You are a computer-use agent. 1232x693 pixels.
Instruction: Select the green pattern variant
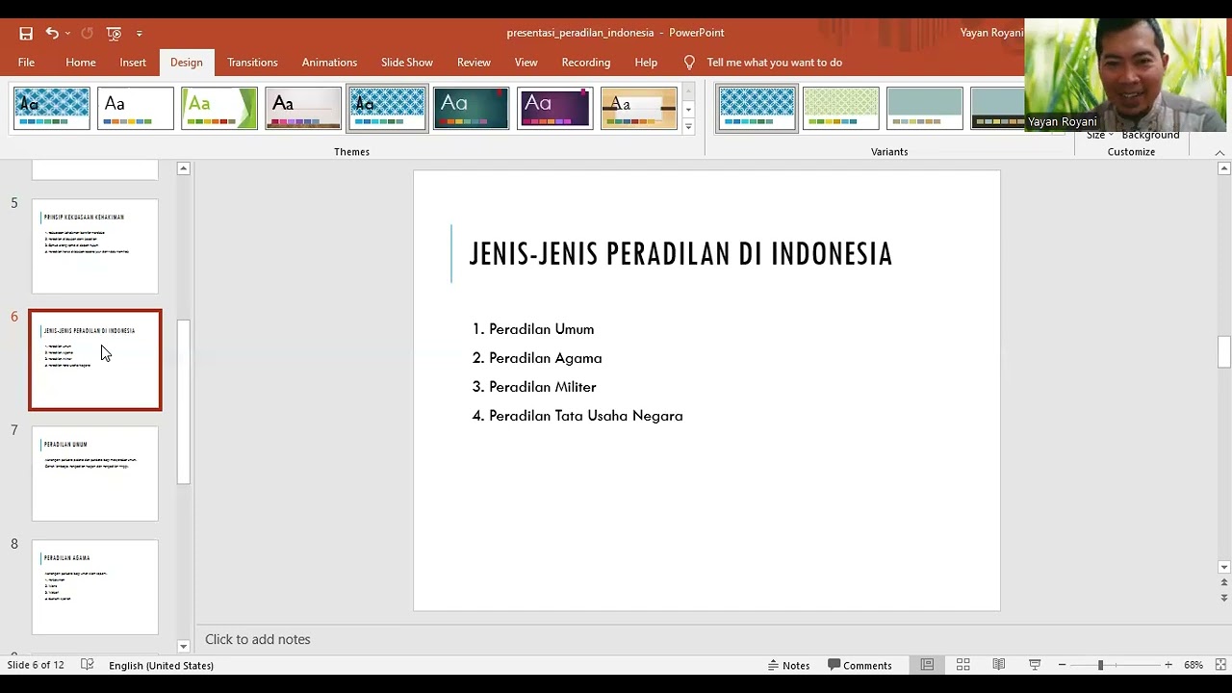(841, 108)
